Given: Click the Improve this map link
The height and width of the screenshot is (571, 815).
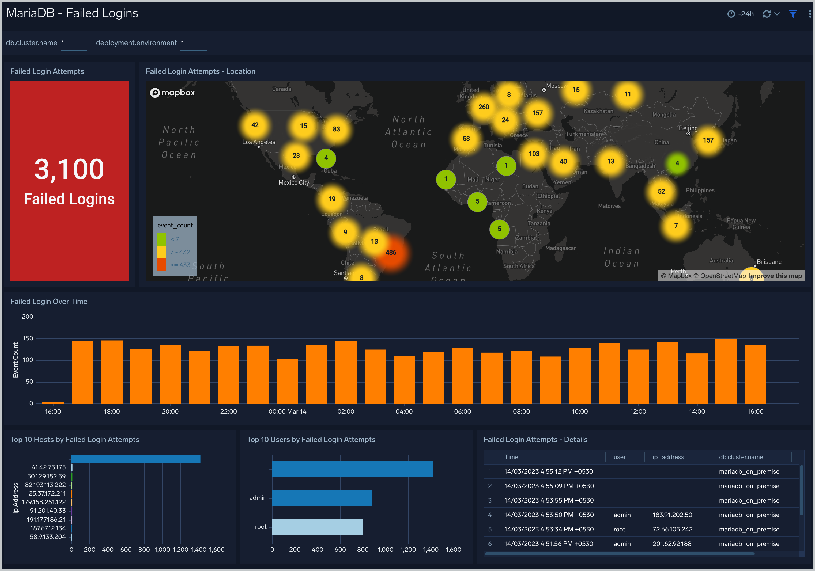Looking at the screenshot, I should pos(775,276).
